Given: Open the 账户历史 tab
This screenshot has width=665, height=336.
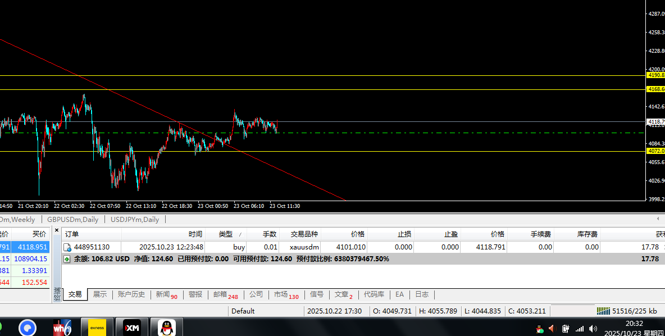Looking at the screenshot, I should (x=131, y=294).
